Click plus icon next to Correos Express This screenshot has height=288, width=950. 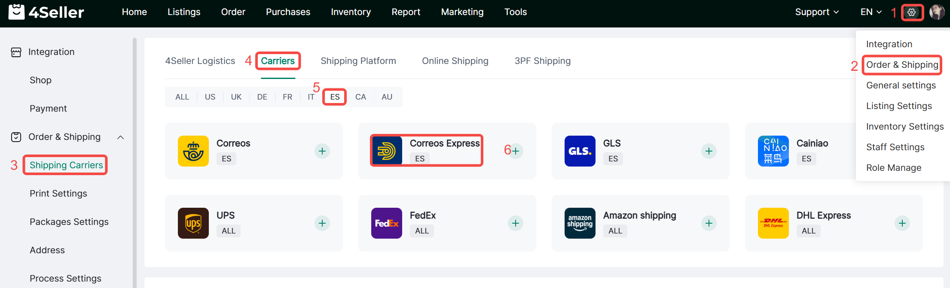pyautogui.click(x=516, y=151)
